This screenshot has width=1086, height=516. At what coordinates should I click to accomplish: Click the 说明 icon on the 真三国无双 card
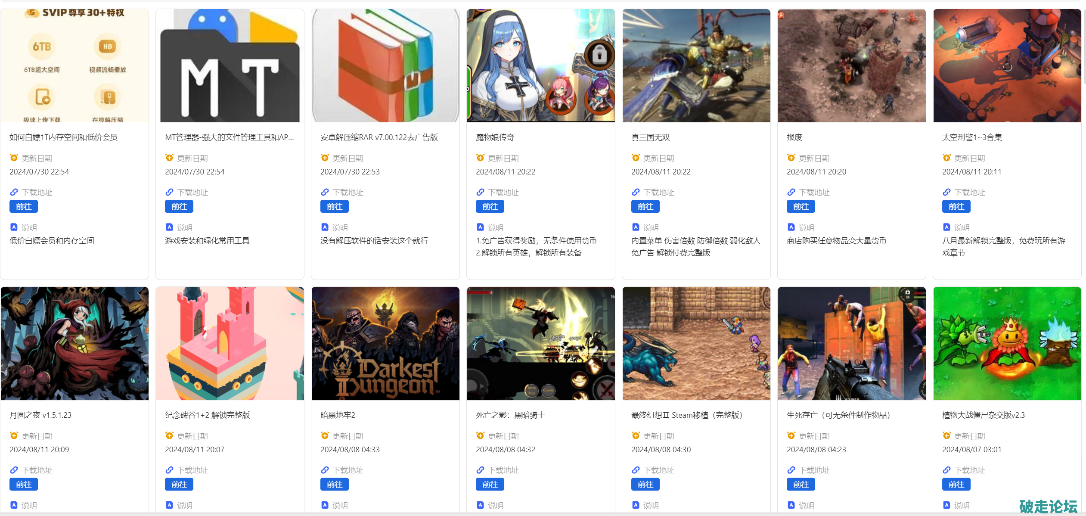pyautogui.click(x=636, y=227)
